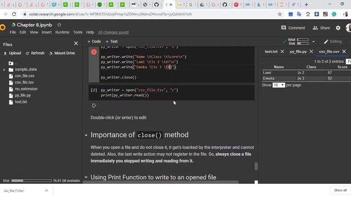Show all downloads

[340, 190]
